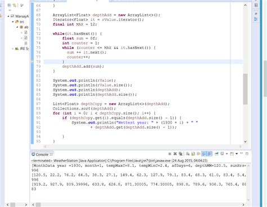Image resolution: width=267 pixels, height=207 pixels.
Task: Collapse the MarsayA project node
Action: pos(8,16)
